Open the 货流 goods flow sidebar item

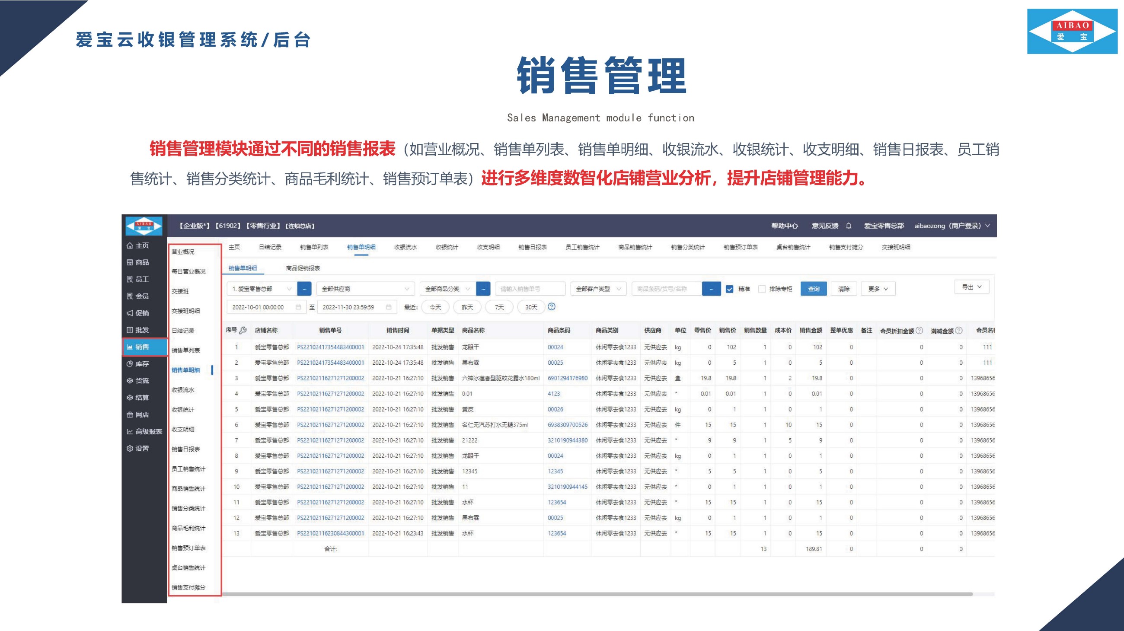click(x=138, y=381)
